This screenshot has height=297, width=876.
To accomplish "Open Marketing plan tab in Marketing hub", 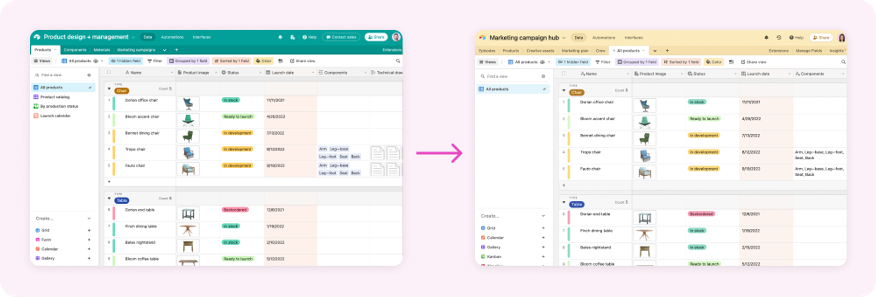I will [x=574, y=51].
